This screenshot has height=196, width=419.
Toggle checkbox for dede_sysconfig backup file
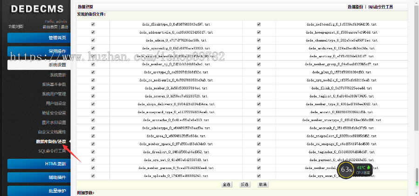point(93,48)
